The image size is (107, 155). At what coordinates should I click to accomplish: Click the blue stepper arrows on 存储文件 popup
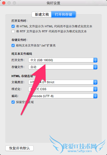coord(96,67)
